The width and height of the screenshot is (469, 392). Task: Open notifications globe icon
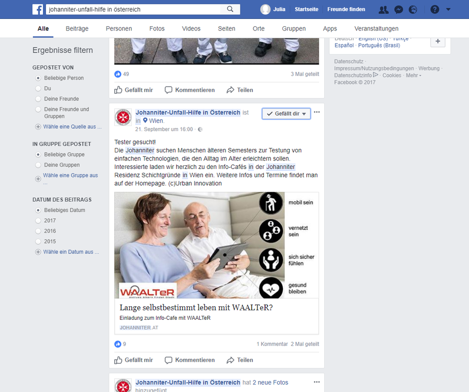pyautogui.click(x=413, y=9)
